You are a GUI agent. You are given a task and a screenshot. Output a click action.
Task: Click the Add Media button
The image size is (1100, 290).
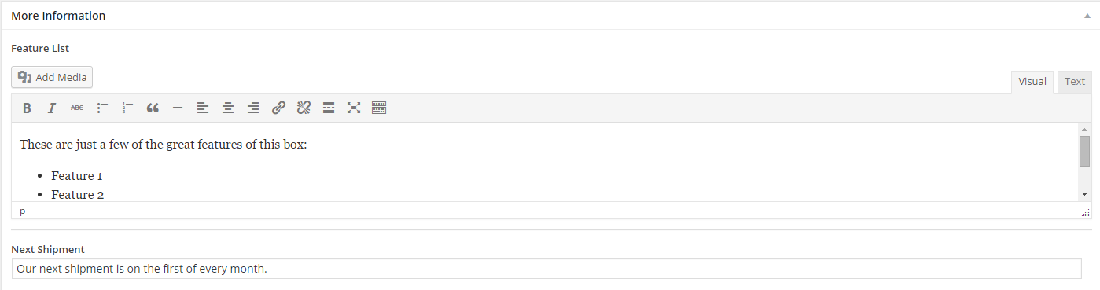click(53, 77)
